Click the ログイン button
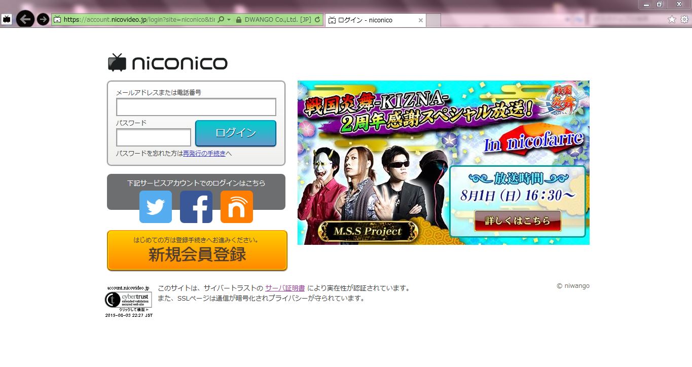The image size is (692, 367). [x=236, y=133]
